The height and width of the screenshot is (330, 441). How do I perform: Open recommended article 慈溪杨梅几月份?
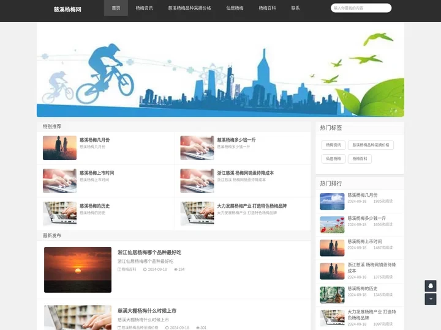94,140
